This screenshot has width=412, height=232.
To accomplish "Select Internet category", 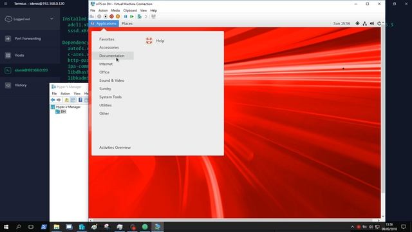I will click(x=106, y=64).
